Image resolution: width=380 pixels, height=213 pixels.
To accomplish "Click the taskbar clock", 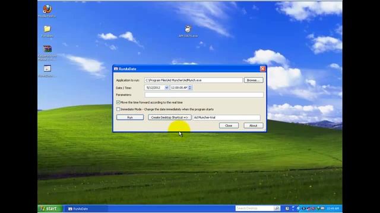I will pyautogui.click(x=332, y=208).
